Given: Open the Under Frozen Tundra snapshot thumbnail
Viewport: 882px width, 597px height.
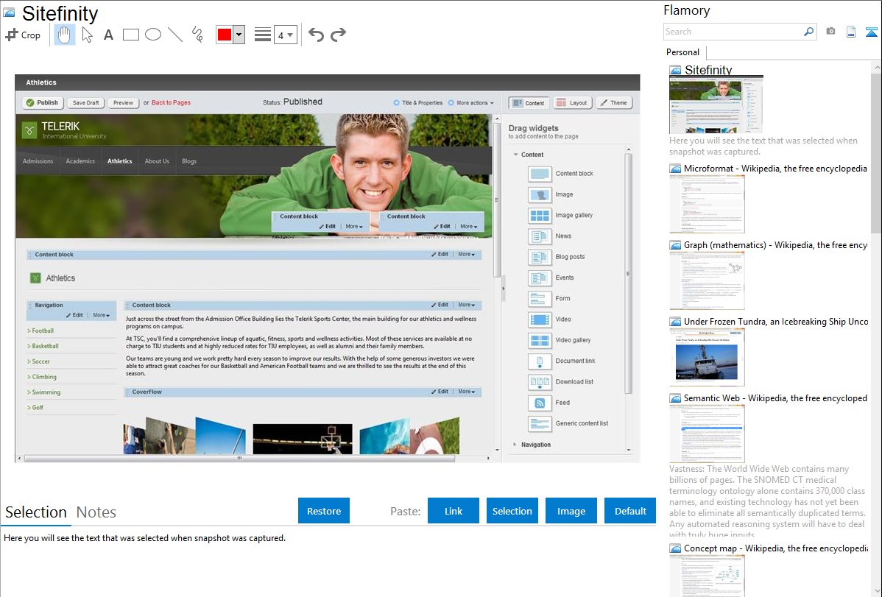Looking at the screenshot, I should [x=707, y=357].
